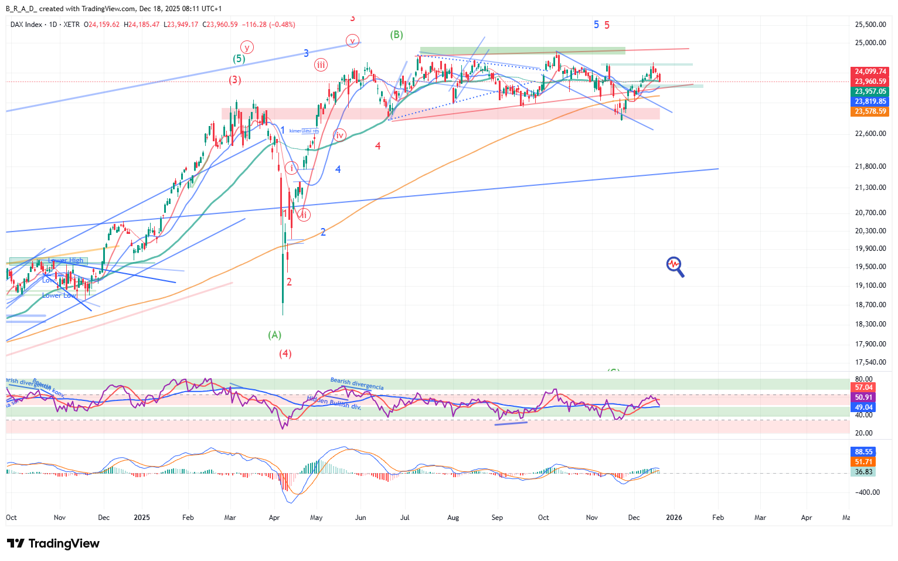Click the teal (5) wave label

pos(239,59)
